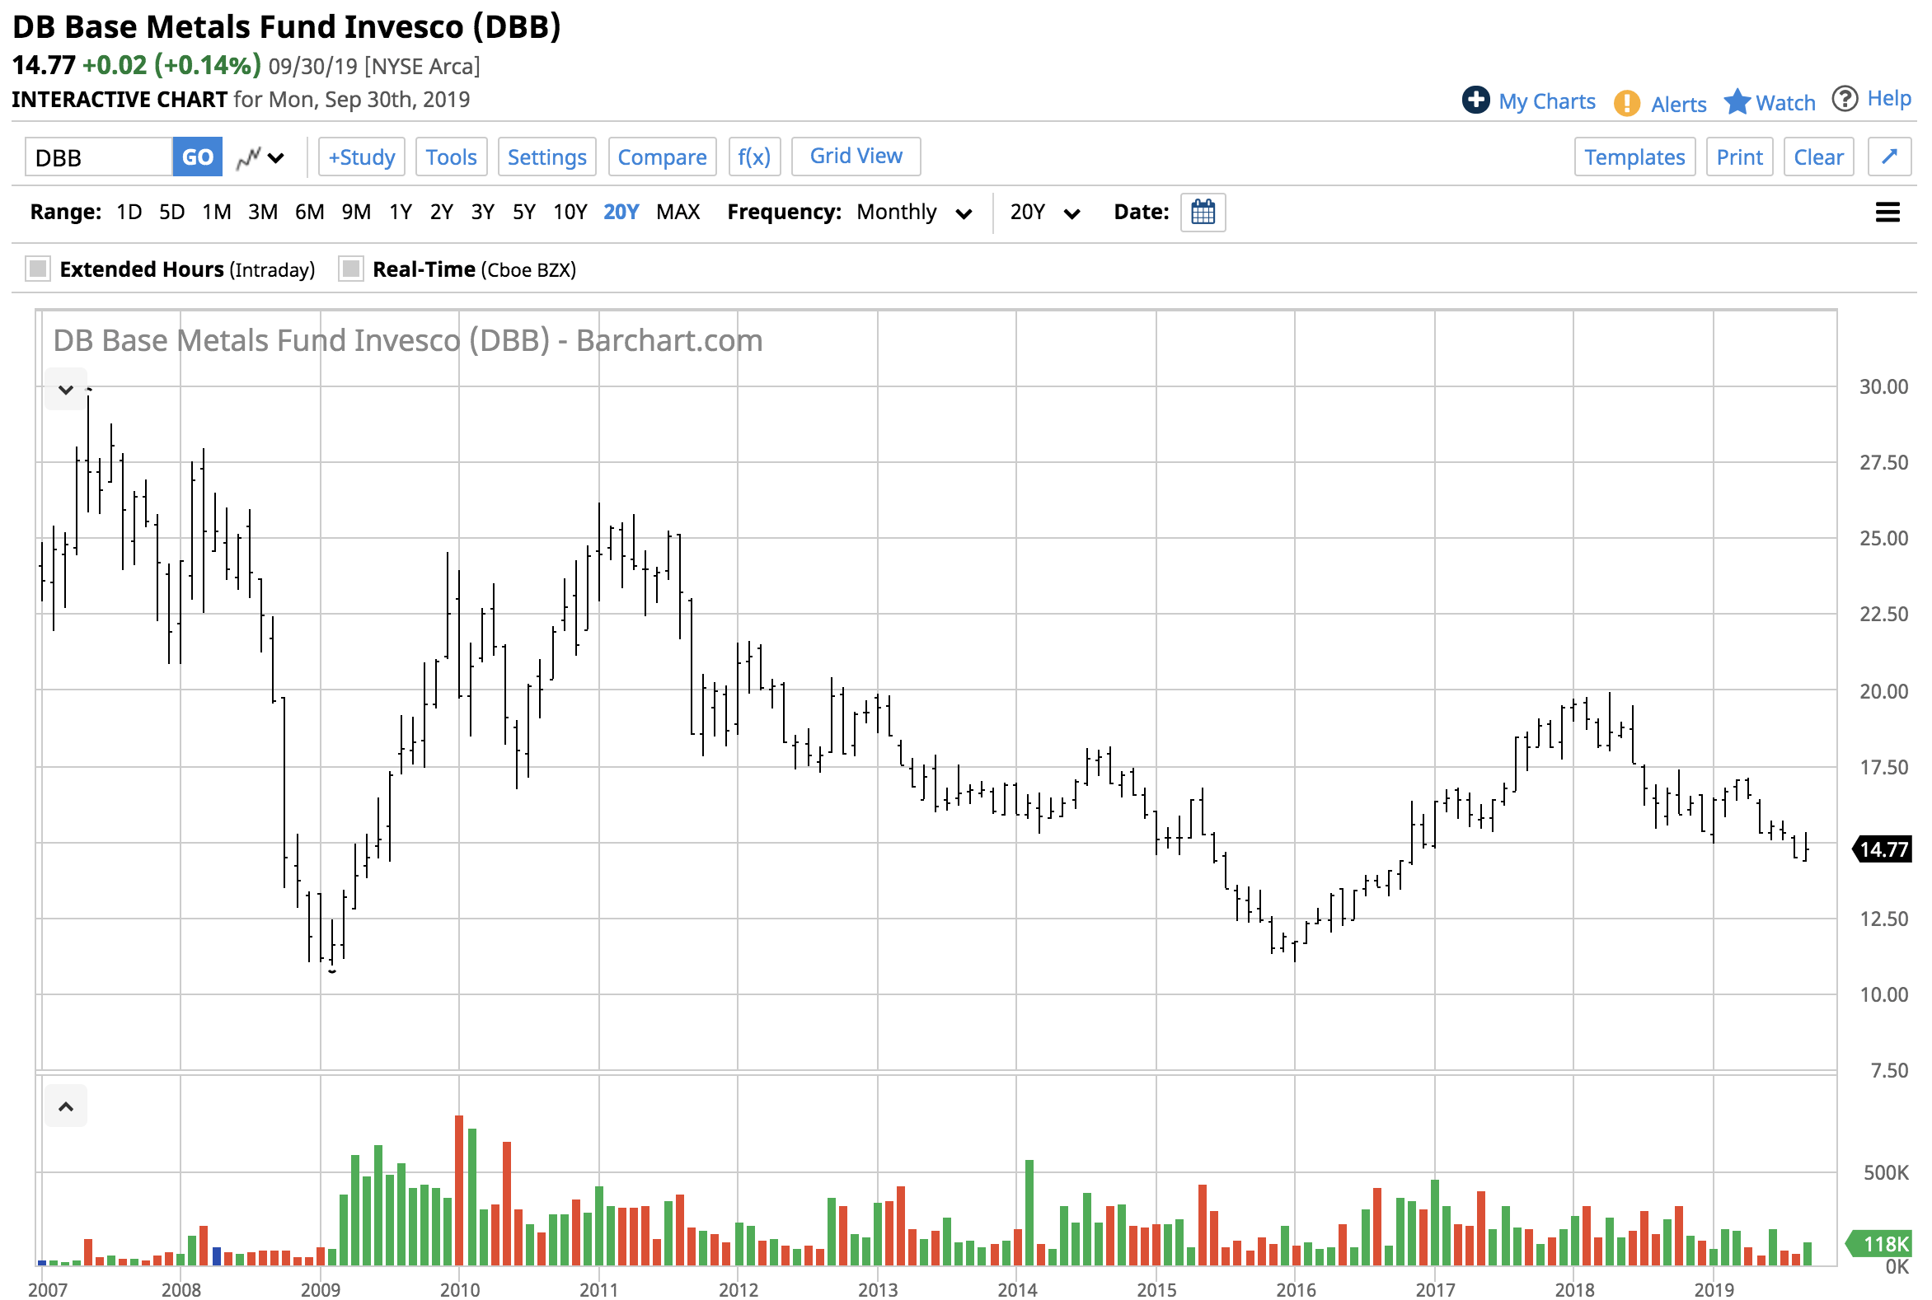Collapse the price pane chevron

(x=66, y=389)
